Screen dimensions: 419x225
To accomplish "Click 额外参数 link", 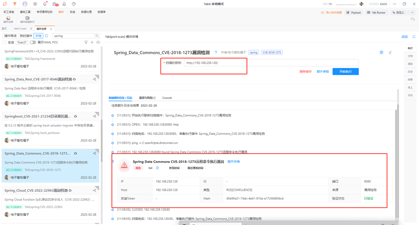I will pyautogui.click(x=323, y=72).
